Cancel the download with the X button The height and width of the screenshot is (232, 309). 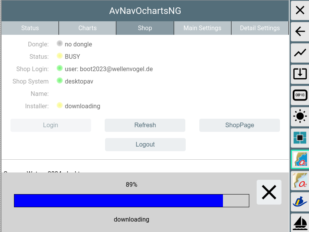[269, 192]
